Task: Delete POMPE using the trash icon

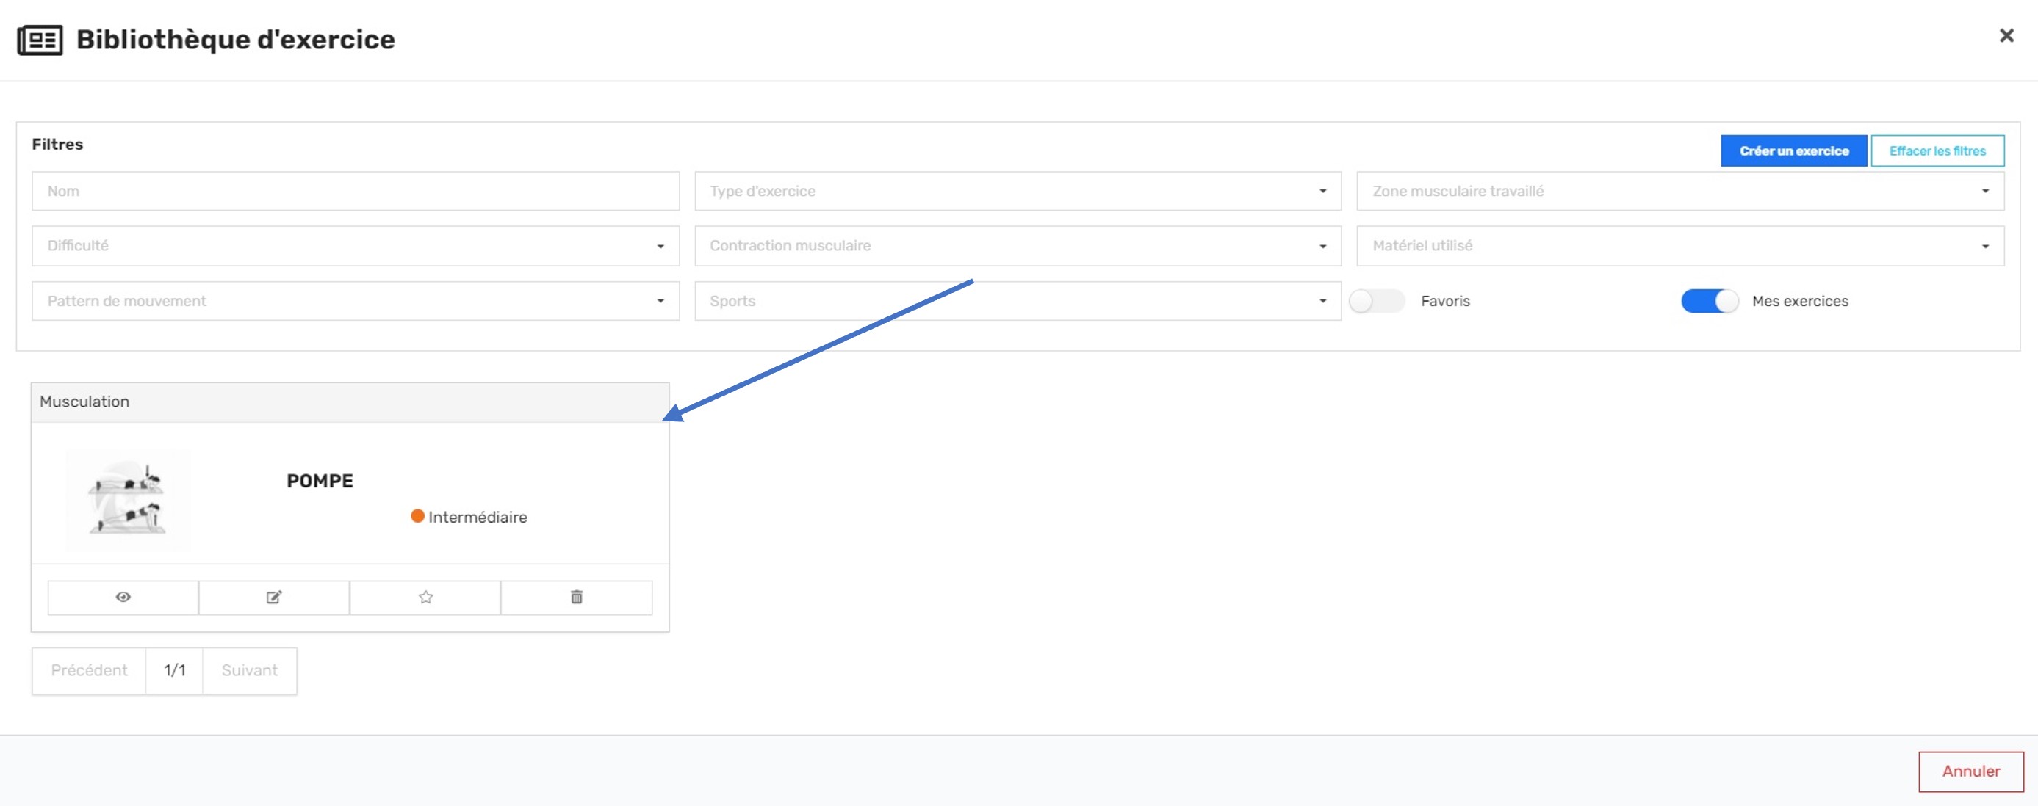Action: [x=577, y=598]
